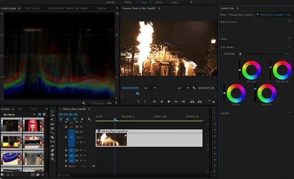The height and width of the screenshot is (179, 294).
Task: Toggle lock on track A2
Action: [66, 155]
